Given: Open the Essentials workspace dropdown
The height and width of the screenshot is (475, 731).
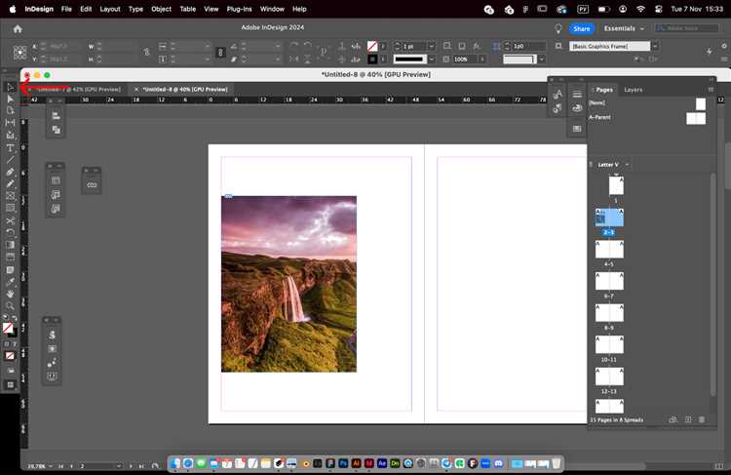Looking at the screenshot, I should pyautogui.click(x=624, y=28).
